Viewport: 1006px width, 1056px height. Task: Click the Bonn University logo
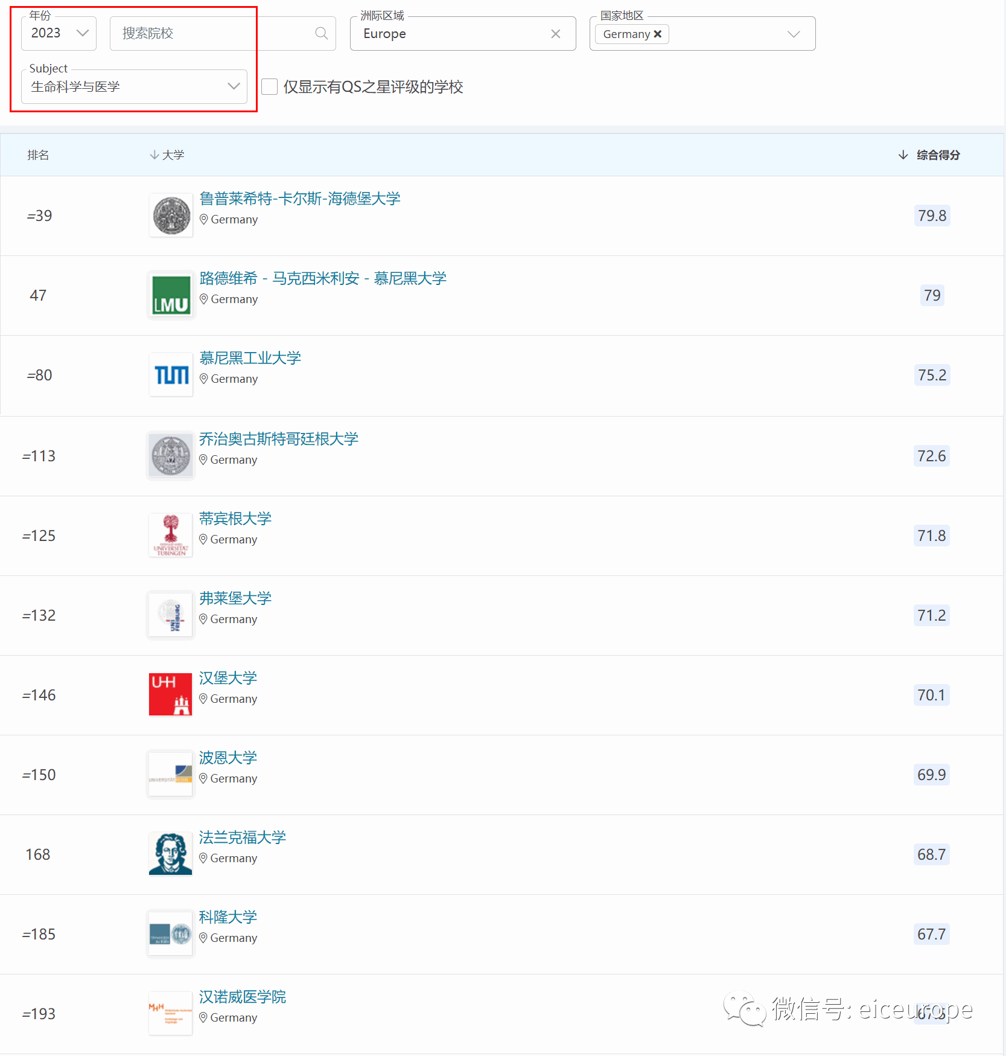(171, 775)
